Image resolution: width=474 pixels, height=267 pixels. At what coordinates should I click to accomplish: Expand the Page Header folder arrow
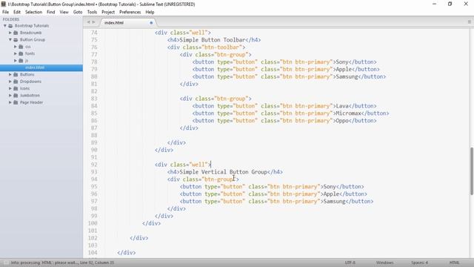(10, 102)
